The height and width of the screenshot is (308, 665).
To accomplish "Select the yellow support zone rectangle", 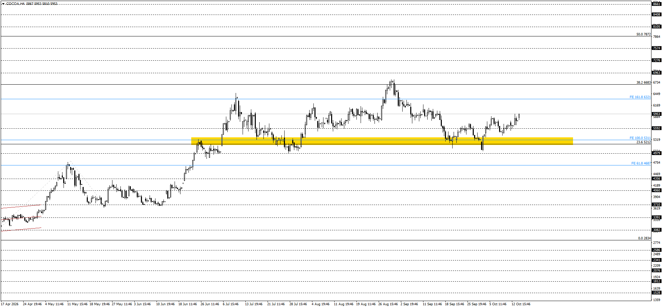I will (382, 141).
